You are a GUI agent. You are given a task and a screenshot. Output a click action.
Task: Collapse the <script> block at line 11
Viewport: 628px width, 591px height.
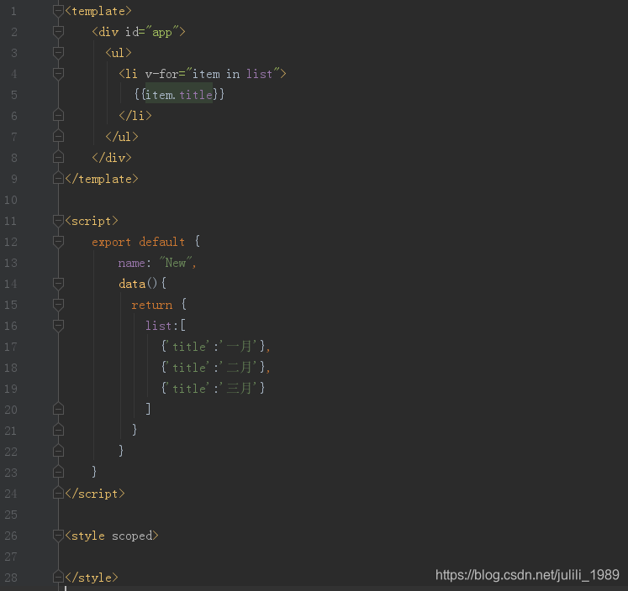[58, 220]
